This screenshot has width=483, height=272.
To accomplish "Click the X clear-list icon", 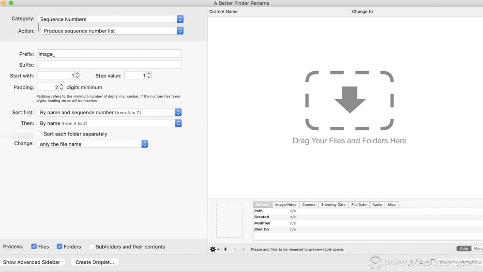I will click(243, 249).
